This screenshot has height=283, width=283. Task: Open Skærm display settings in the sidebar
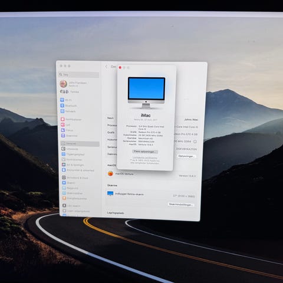tap(69, 183)
